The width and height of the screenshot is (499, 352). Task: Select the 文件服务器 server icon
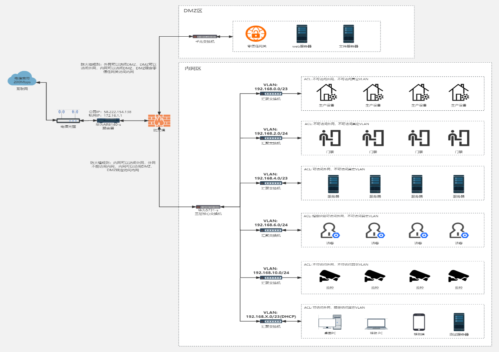tap(348, 34)
